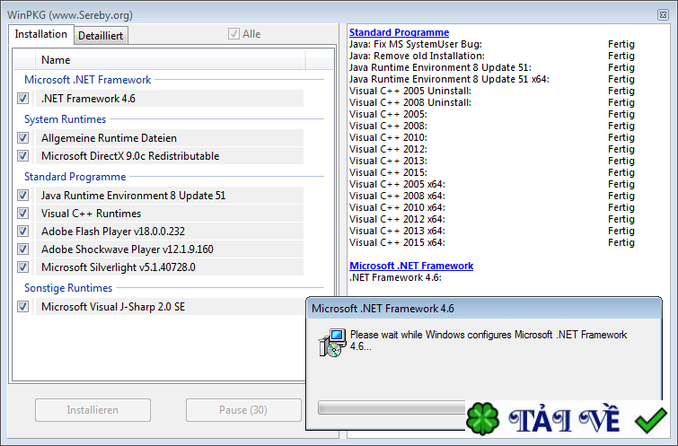Click the .NET configuration progress bar
The image size is (678, 446).
pyautogui.click(x=392, y=407)
